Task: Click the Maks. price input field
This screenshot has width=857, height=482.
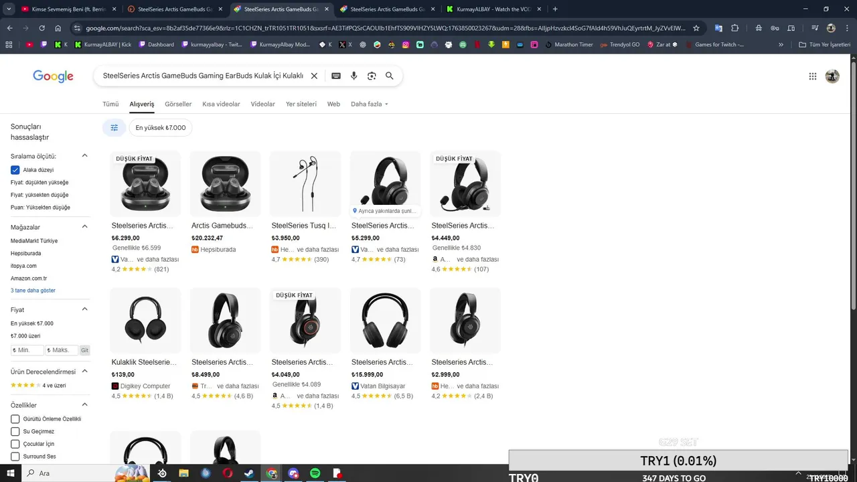Action: pos(62,350)
